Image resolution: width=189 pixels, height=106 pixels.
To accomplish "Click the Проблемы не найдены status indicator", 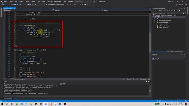I will coord(18,79).
